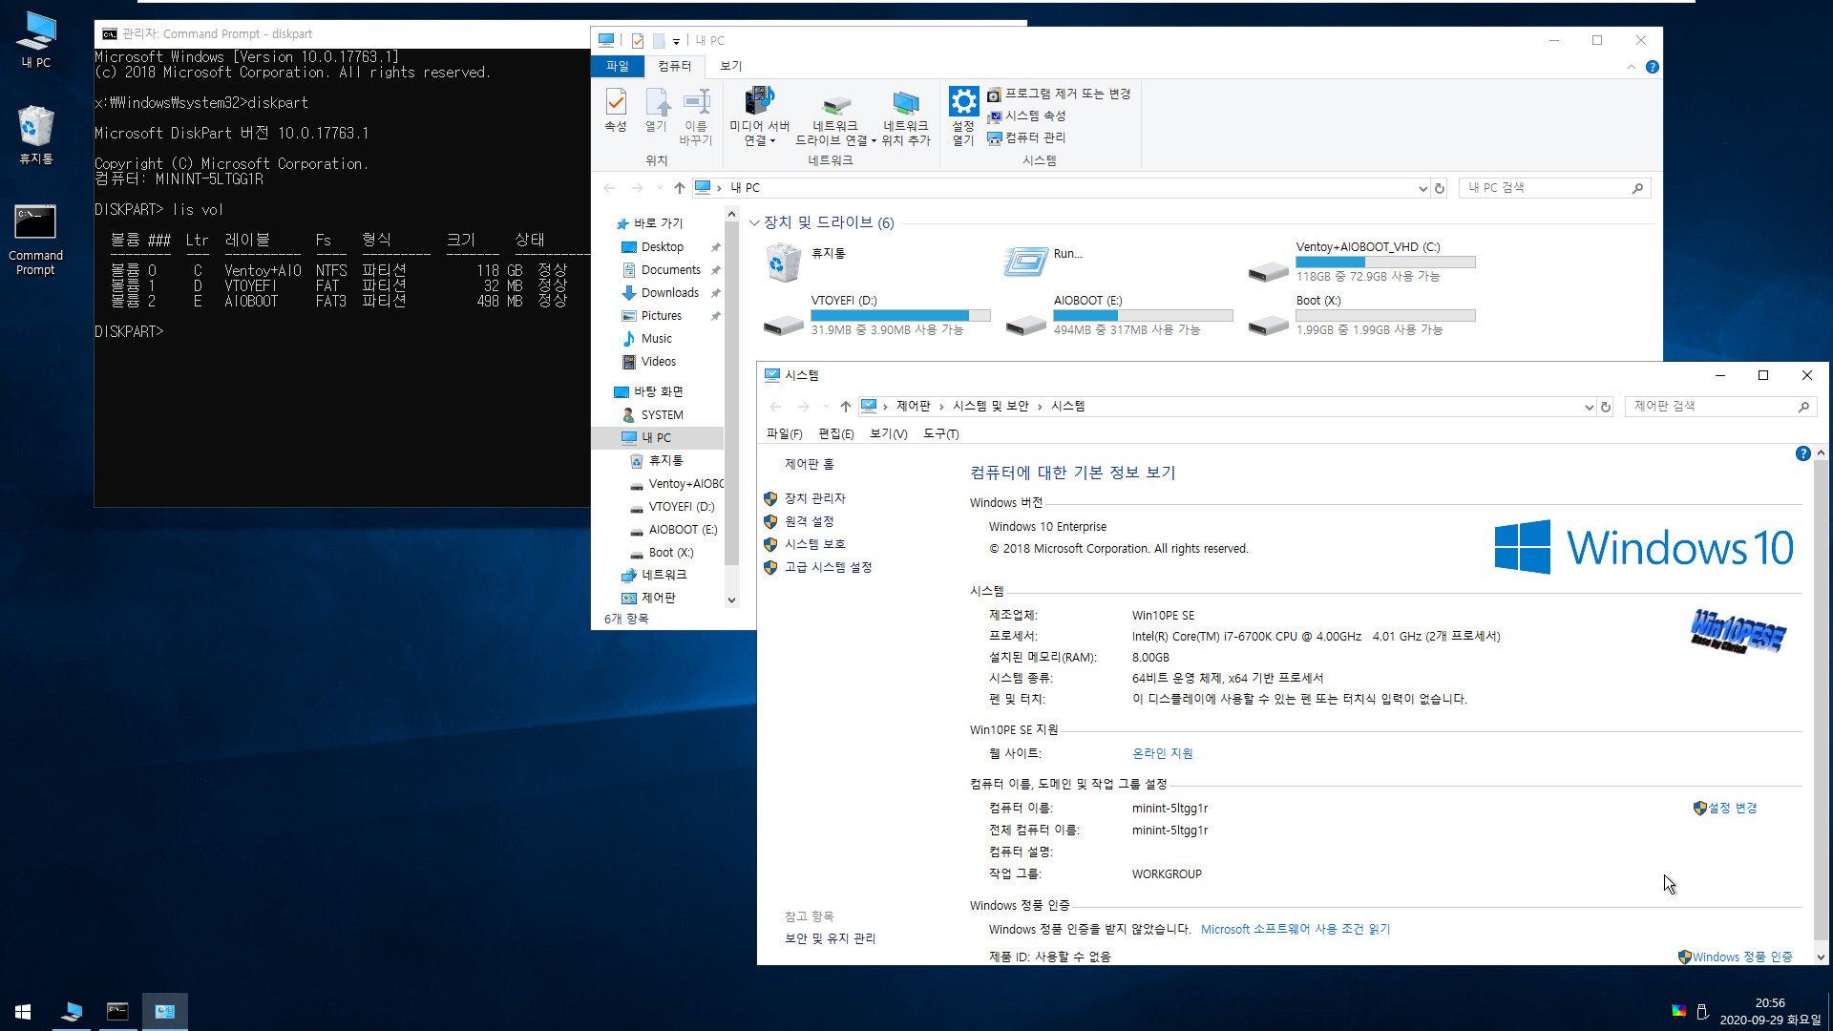Image resolution: width=1833 pixels, height=1031 pixels.
Task: Collapse the Explorer ribbon chevron
Action: [1631, 67]
